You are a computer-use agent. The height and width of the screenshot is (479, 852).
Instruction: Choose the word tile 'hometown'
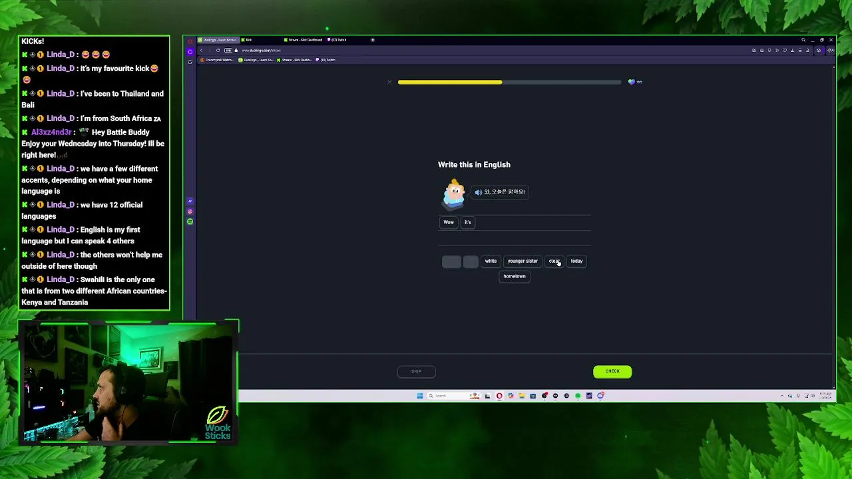(515, 276)
